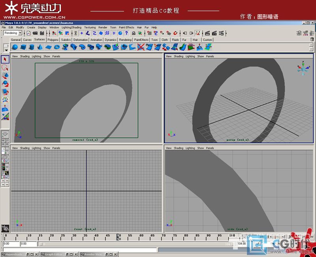Switch to the Polygons shelf tab

pyautogui.click(x=53, y=40)
